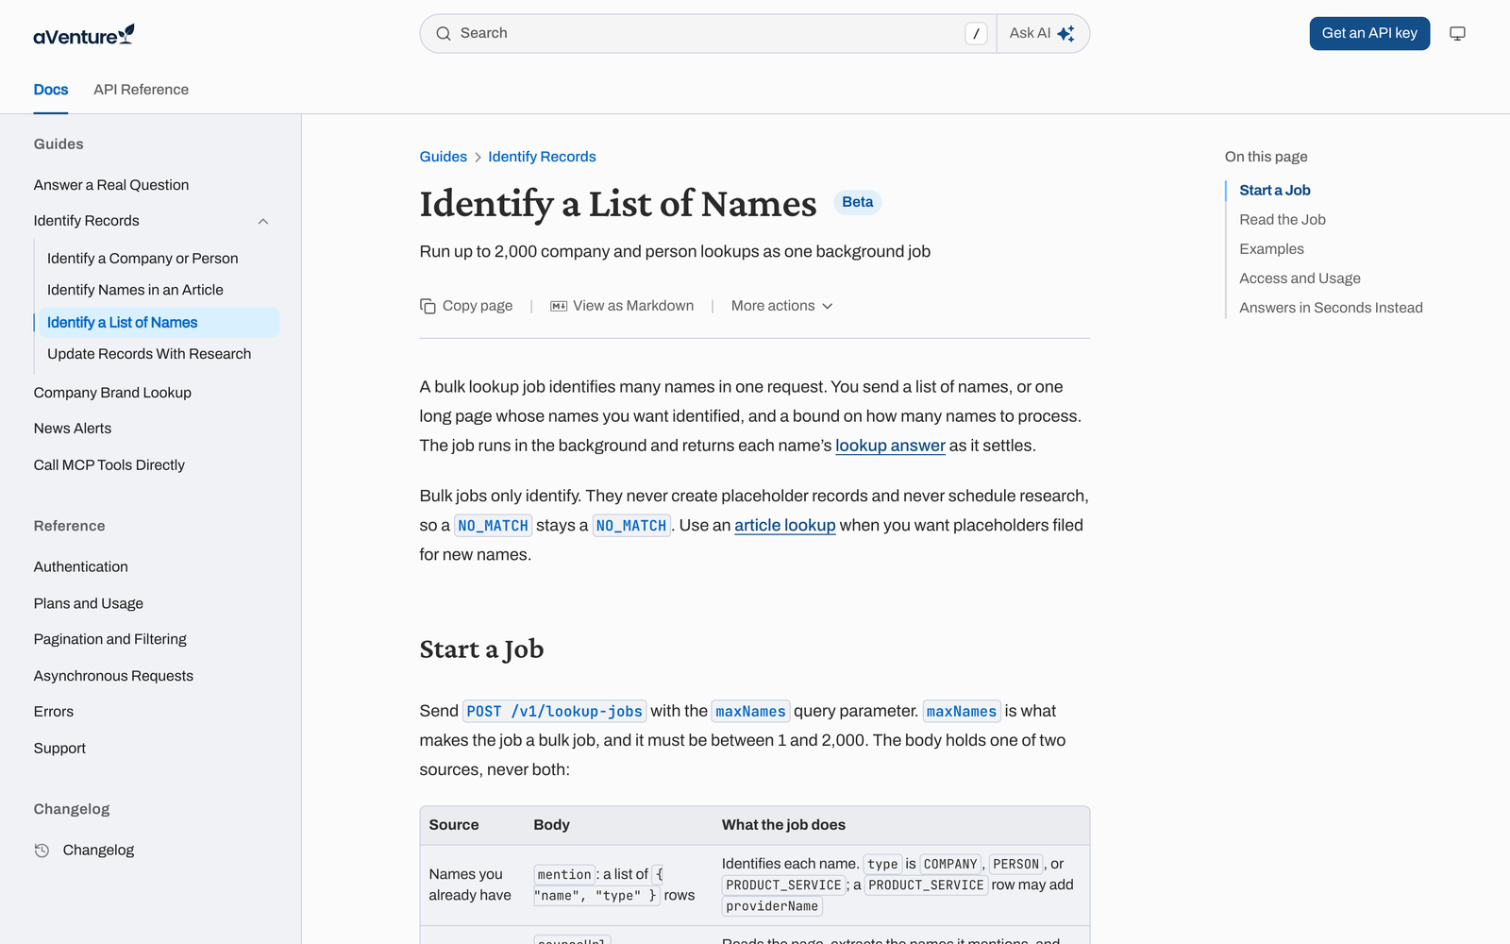This screenshot has width=1510, height=944.
Task: Open the Errors reference page
Action: pos(54,712)
